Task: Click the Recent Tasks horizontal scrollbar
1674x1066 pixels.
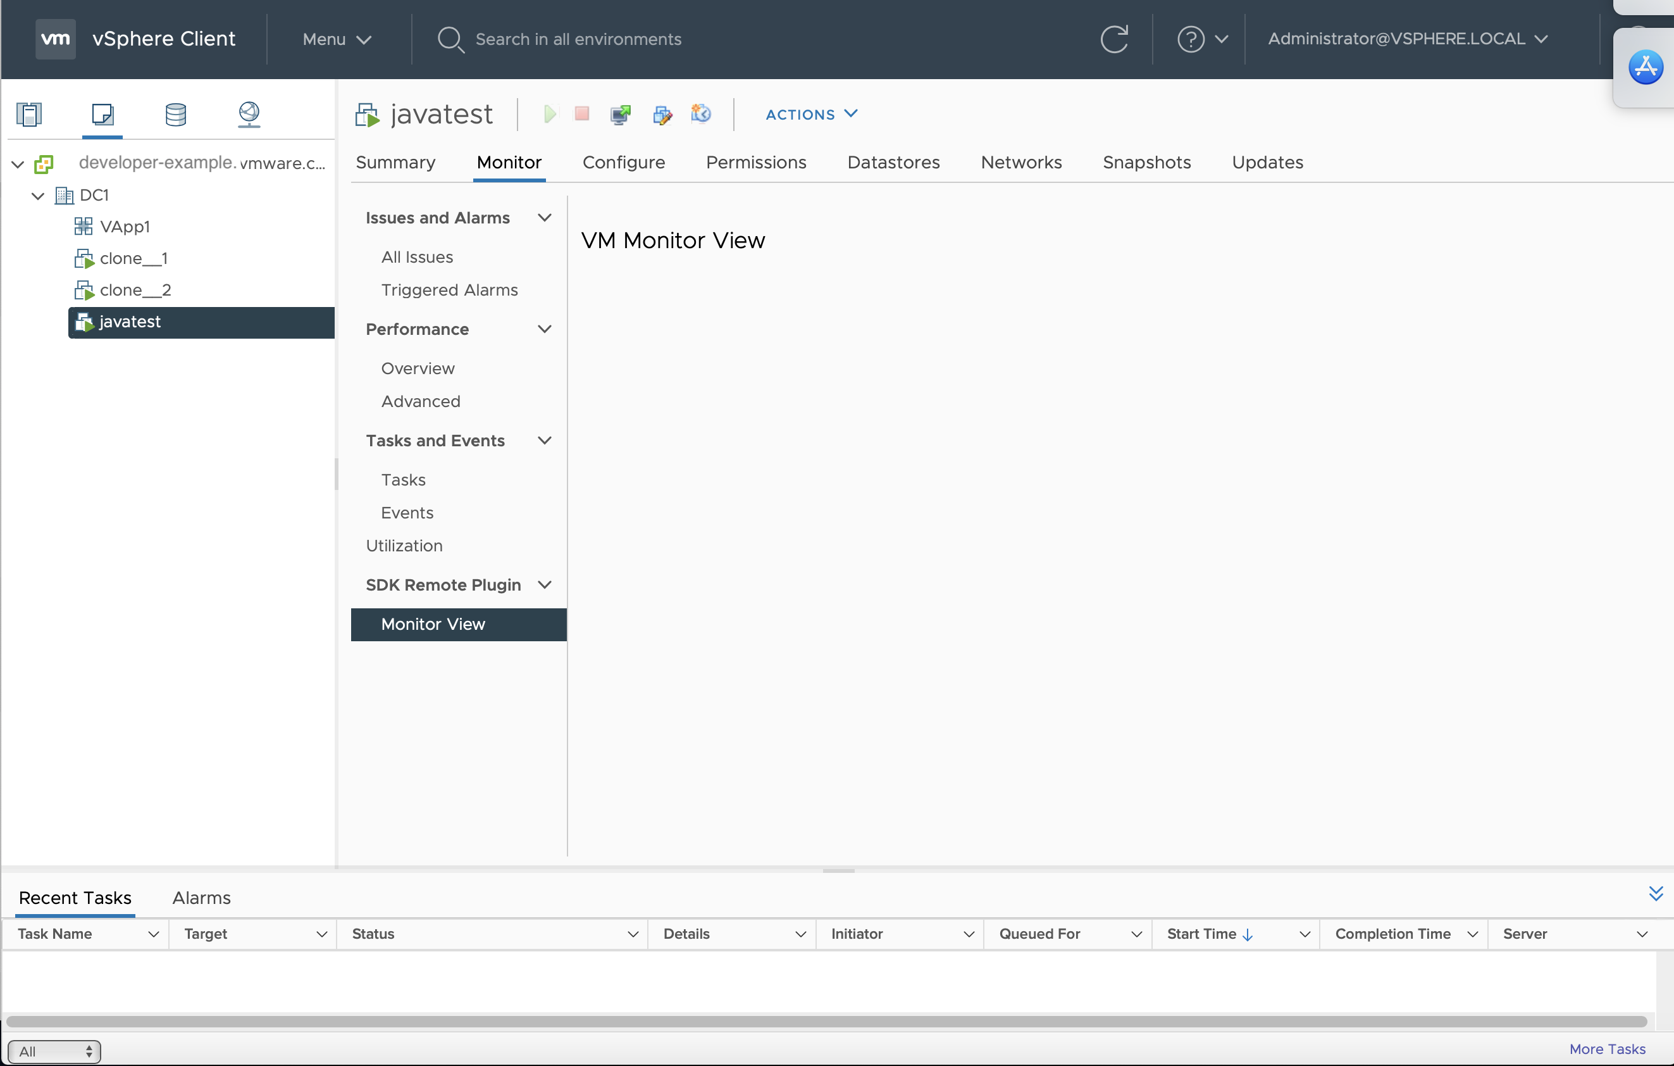Action: click(827, 1022)
